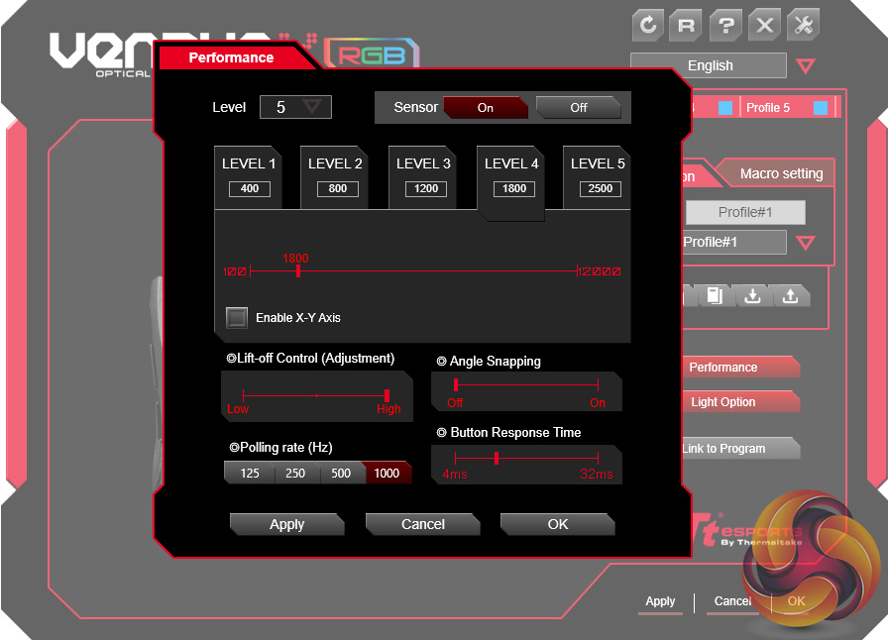Expand the Profile#1 macro dropdown arrow

point(806,243)
